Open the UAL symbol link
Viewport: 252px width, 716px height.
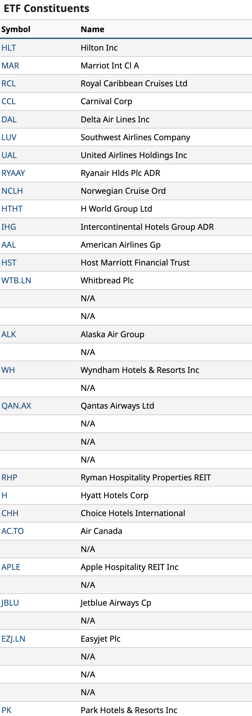[x=9, y=155]
